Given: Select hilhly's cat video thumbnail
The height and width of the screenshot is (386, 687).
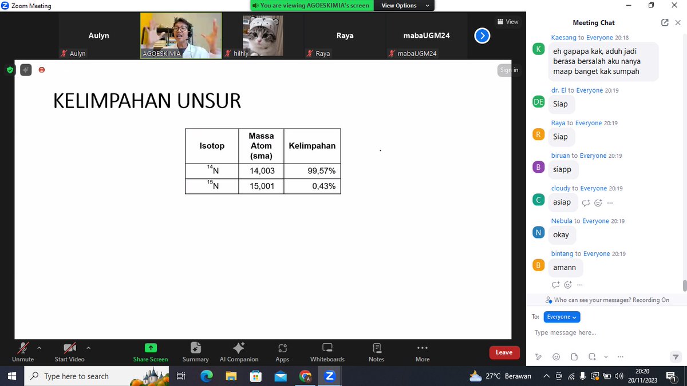Looking at the screenshot, I should (263, 36).
